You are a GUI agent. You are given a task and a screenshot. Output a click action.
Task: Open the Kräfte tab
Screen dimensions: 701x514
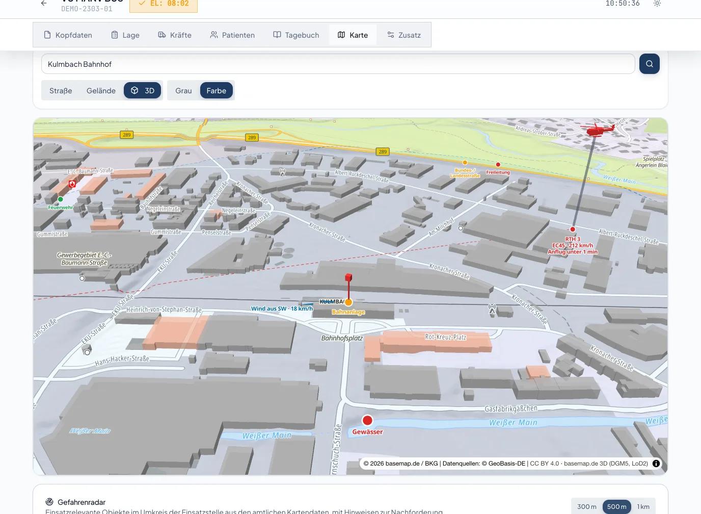click(x=175, y=35)
